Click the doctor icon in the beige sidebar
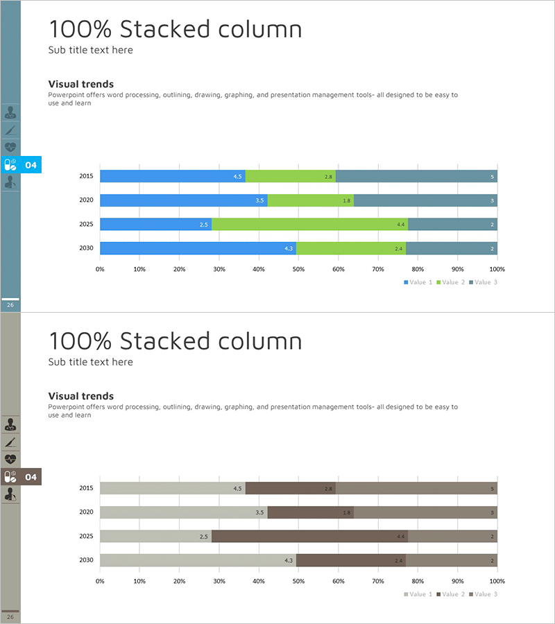 [10, 424]
